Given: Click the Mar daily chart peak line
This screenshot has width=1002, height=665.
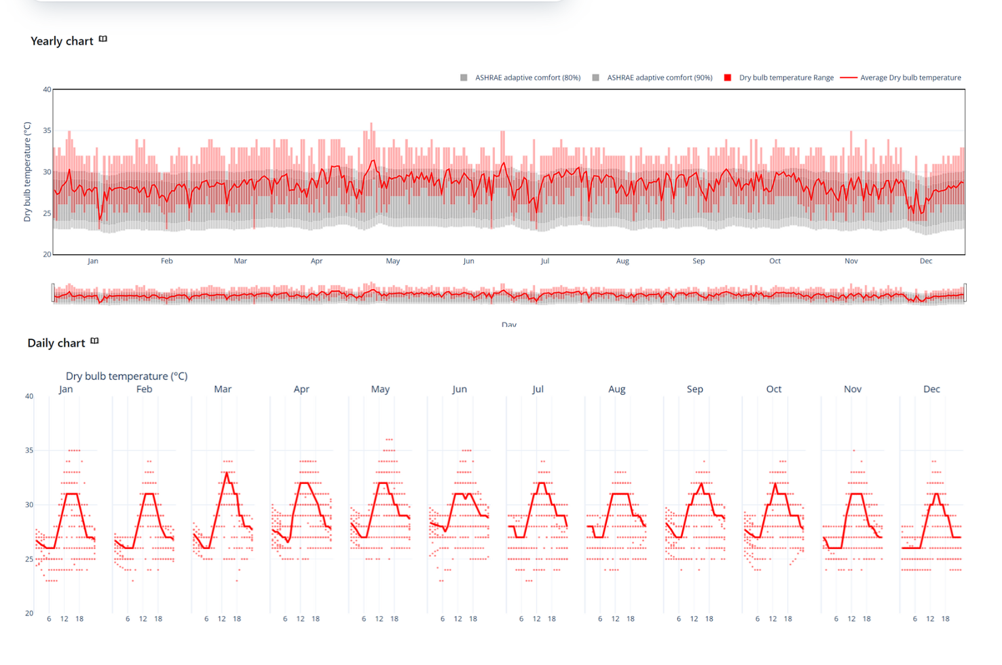Looking at the screenshot, I should [x=227, y=474].
